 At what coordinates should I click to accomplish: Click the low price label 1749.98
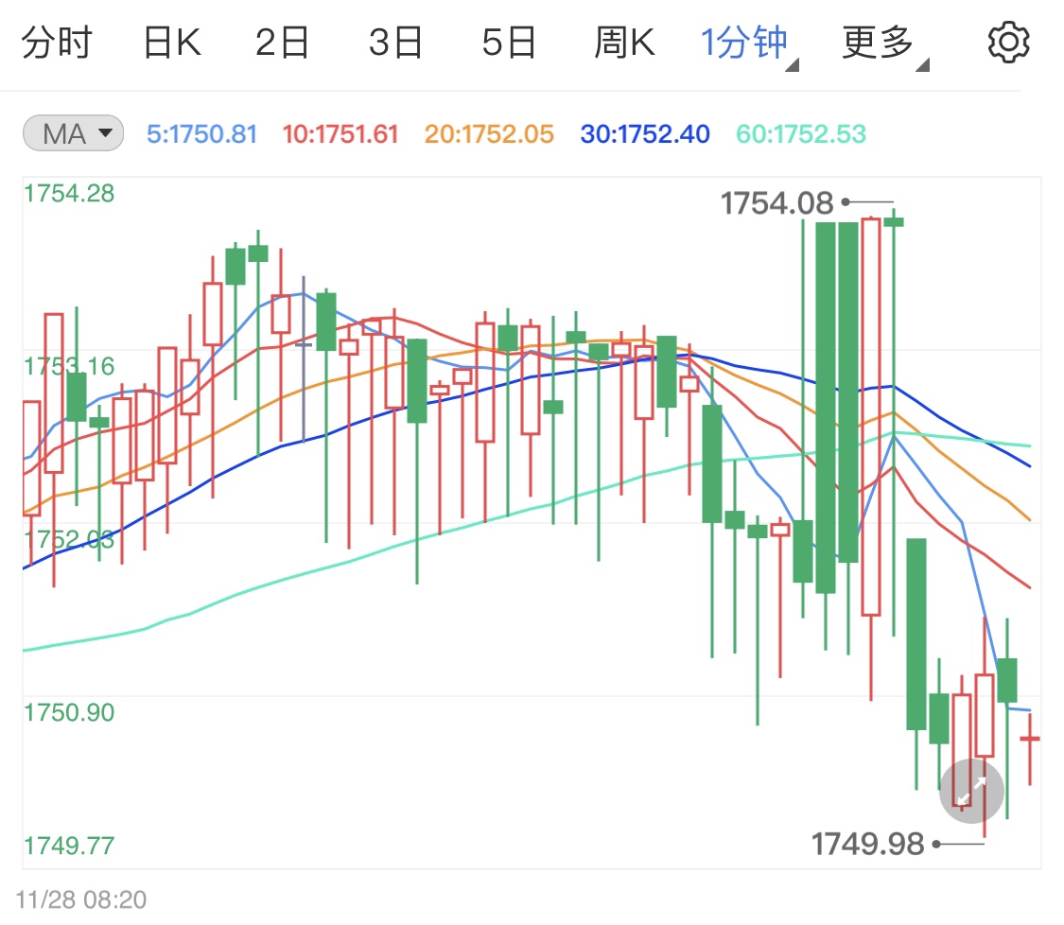[868, 845]
